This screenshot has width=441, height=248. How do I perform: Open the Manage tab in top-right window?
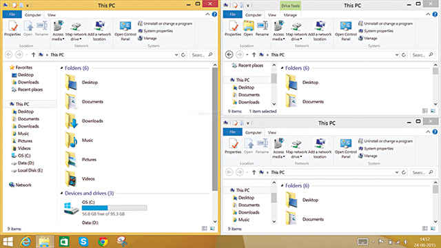290,15
